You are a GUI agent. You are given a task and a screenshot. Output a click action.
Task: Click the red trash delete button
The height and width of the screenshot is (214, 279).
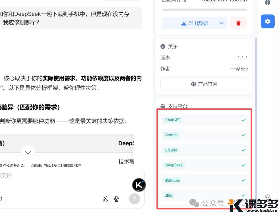[x=238, y=23]
